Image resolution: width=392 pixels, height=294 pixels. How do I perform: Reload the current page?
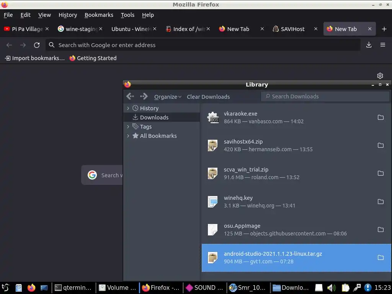tap(37, 45)
